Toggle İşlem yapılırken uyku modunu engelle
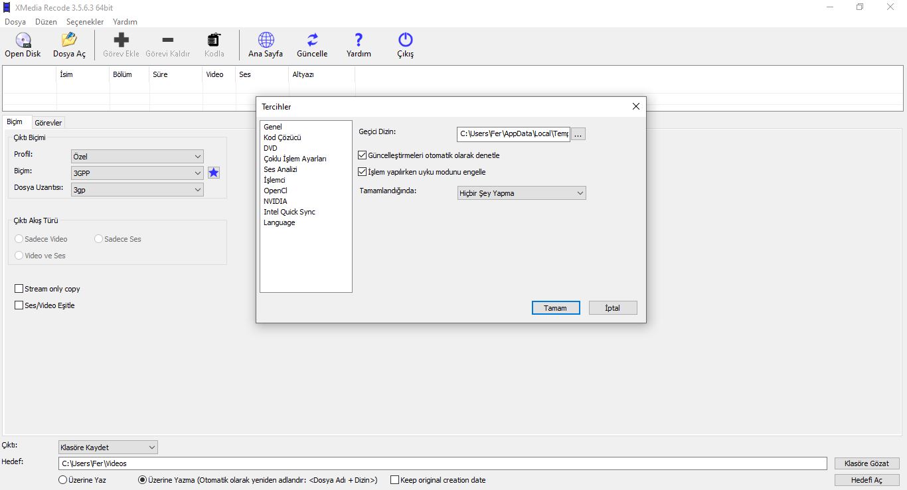 (x=362, y=172)
